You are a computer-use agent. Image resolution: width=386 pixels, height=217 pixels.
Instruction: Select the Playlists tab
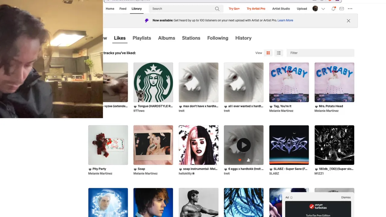tap(142, 38)
